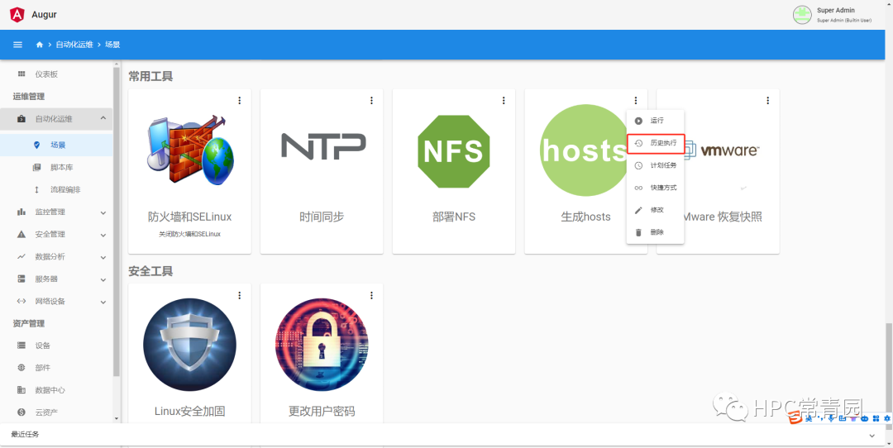Open options menu for 部署NFS card
893x448 pixels.
pyautogui.click(x=504, y=100)
